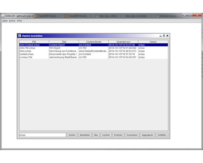Screen dimensions: 203x163
Task: Click date cell 2014-10-13T12:51:48.684
Action: (123, 48)
